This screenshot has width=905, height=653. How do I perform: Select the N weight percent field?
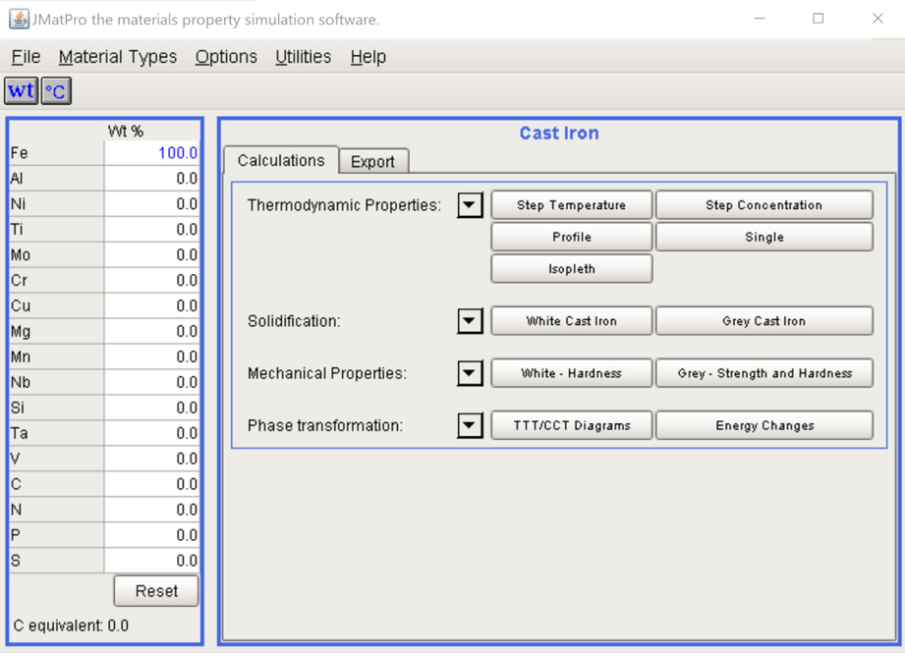151,510
